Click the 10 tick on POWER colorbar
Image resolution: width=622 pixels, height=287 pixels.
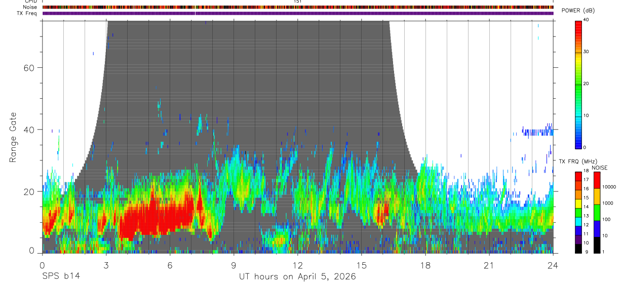coord(586,115)
